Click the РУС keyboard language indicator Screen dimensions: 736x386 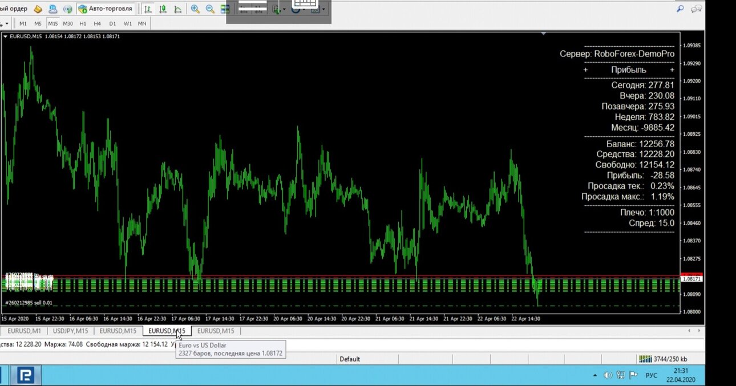pyautogui.click(x=652, y=375)
